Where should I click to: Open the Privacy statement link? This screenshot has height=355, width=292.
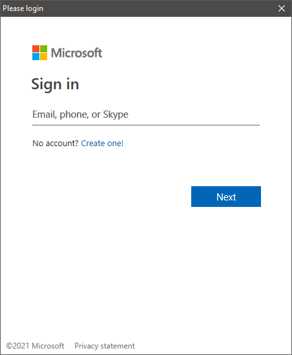[105, 346]
